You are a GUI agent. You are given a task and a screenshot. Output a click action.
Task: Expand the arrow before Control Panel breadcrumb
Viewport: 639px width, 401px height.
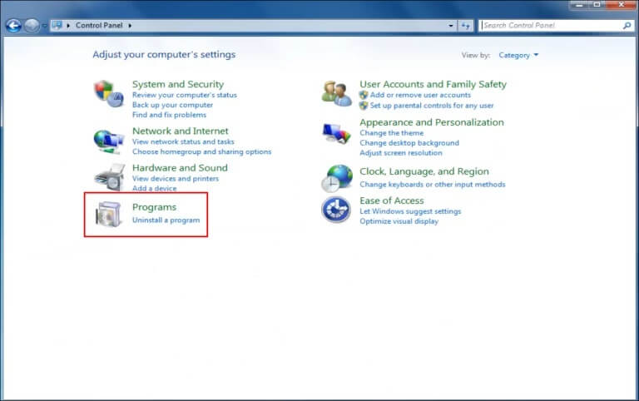(68, 25)
